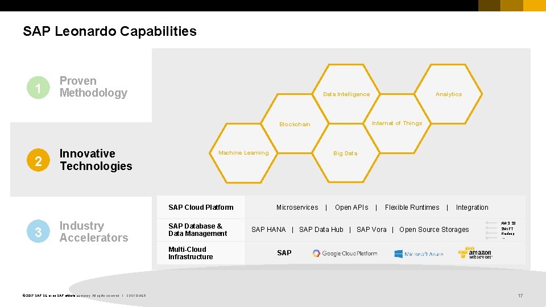Click the Microservices text
This screenshot has height=307, width=546.
297,208
